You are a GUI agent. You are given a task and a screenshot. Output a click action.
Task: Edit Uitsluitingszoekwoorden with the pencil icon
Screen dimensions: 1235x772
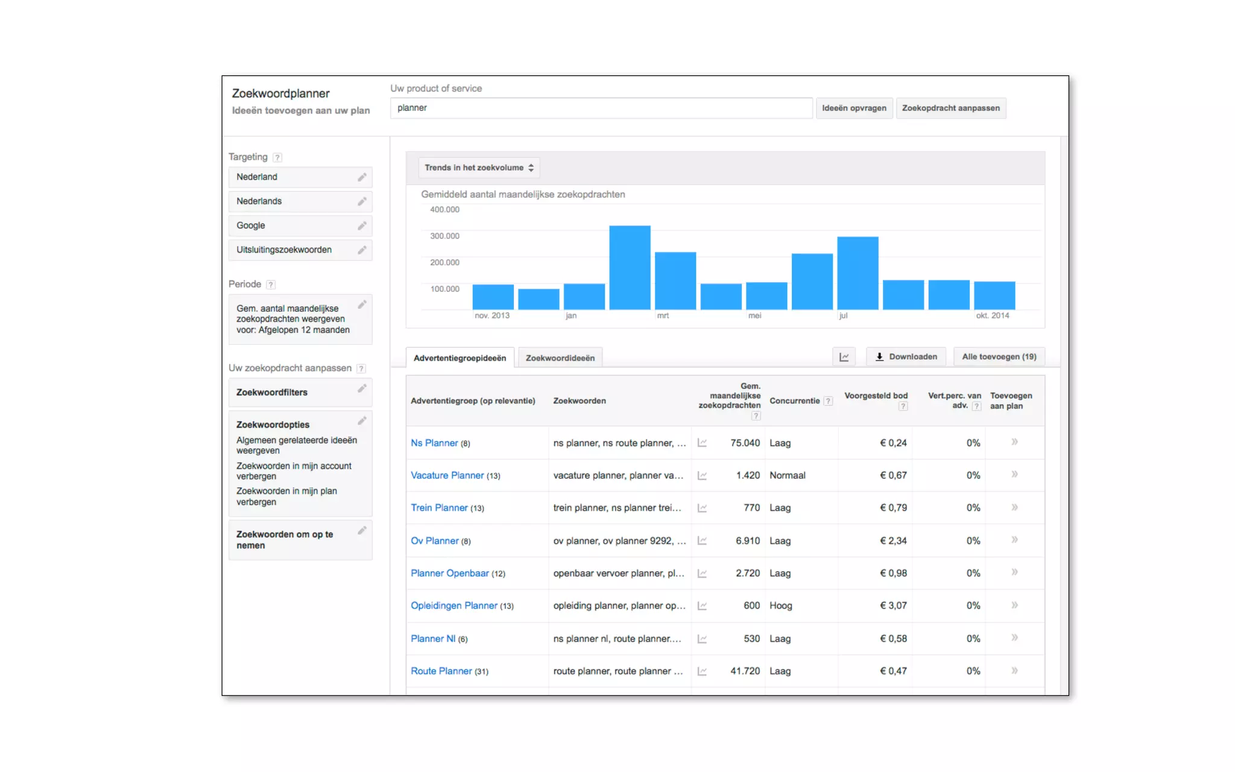tap(362, 250)
